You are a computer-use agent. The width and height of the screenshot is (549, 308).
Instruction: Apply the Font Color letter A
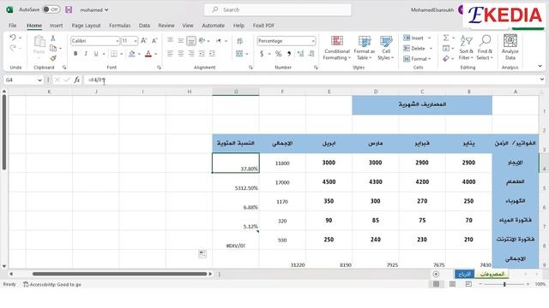[x=148, y=54]
